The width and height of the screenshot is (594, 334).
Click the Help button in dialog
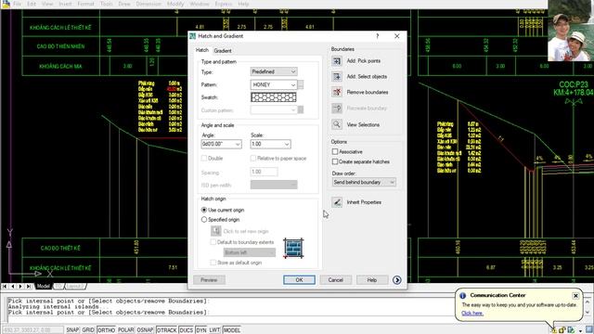371,280
